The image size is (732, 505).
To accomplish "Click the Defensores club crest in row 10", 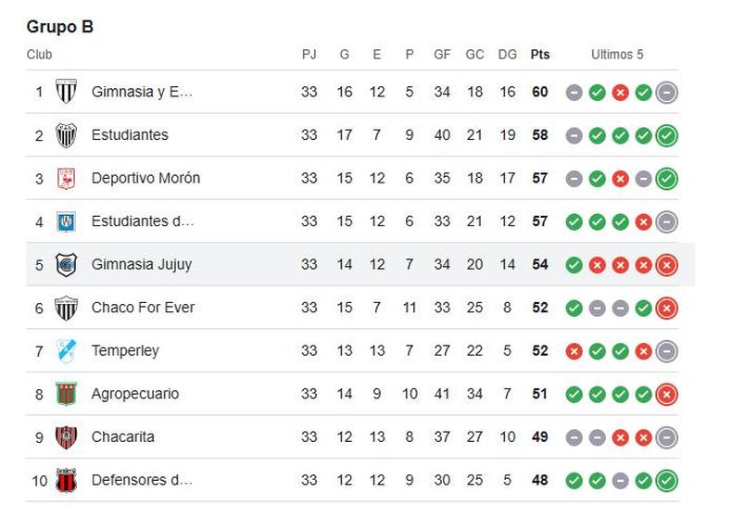I will (66, 480).
